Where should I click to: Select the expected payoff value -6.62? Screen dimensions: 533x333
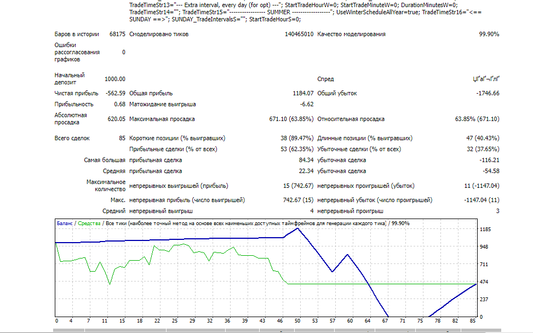[x=307, y=104]
